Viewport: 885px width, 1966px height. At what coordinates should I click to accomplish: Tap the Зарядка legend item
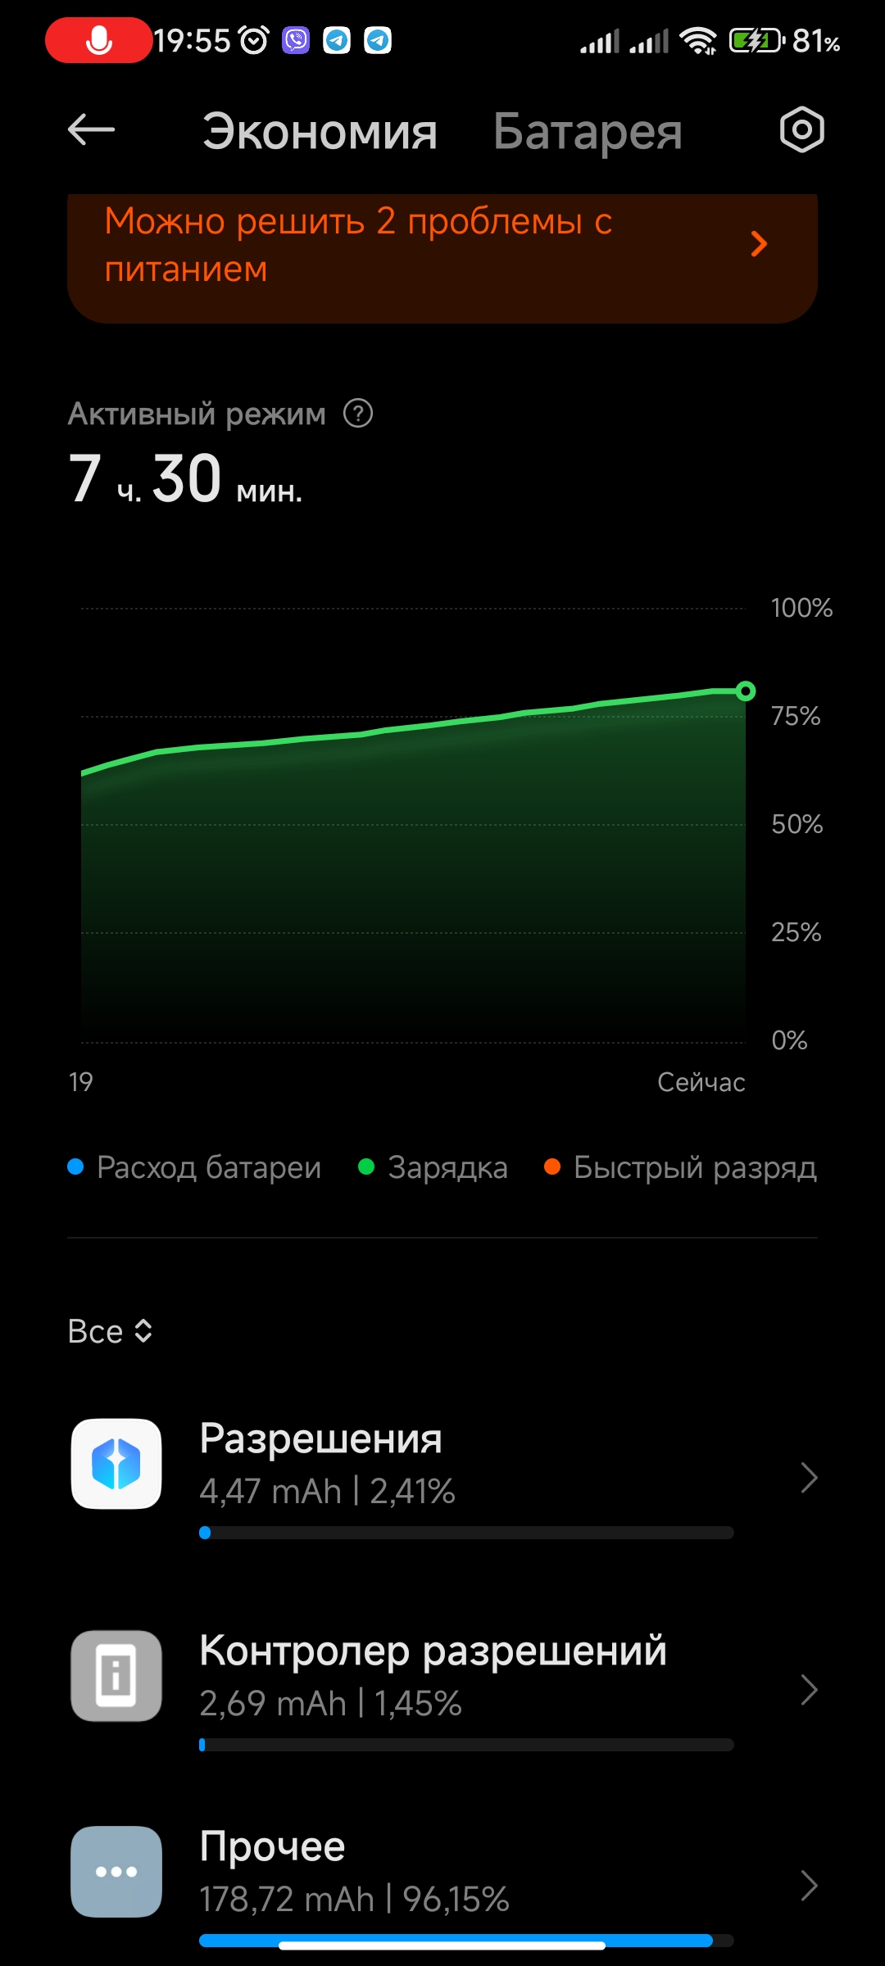pos(433,1166)
